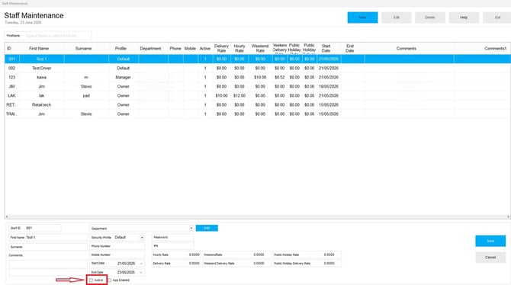
Task: Click the Delivery Rate field in form
Action: [176, 263]
